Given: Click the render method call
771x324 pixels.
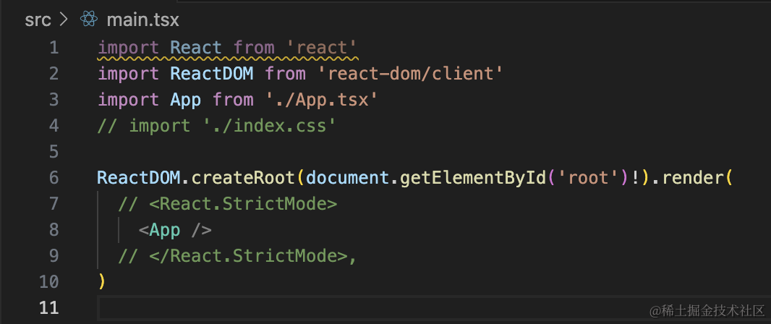Looking at the screenshot, I should click(692, 177).
